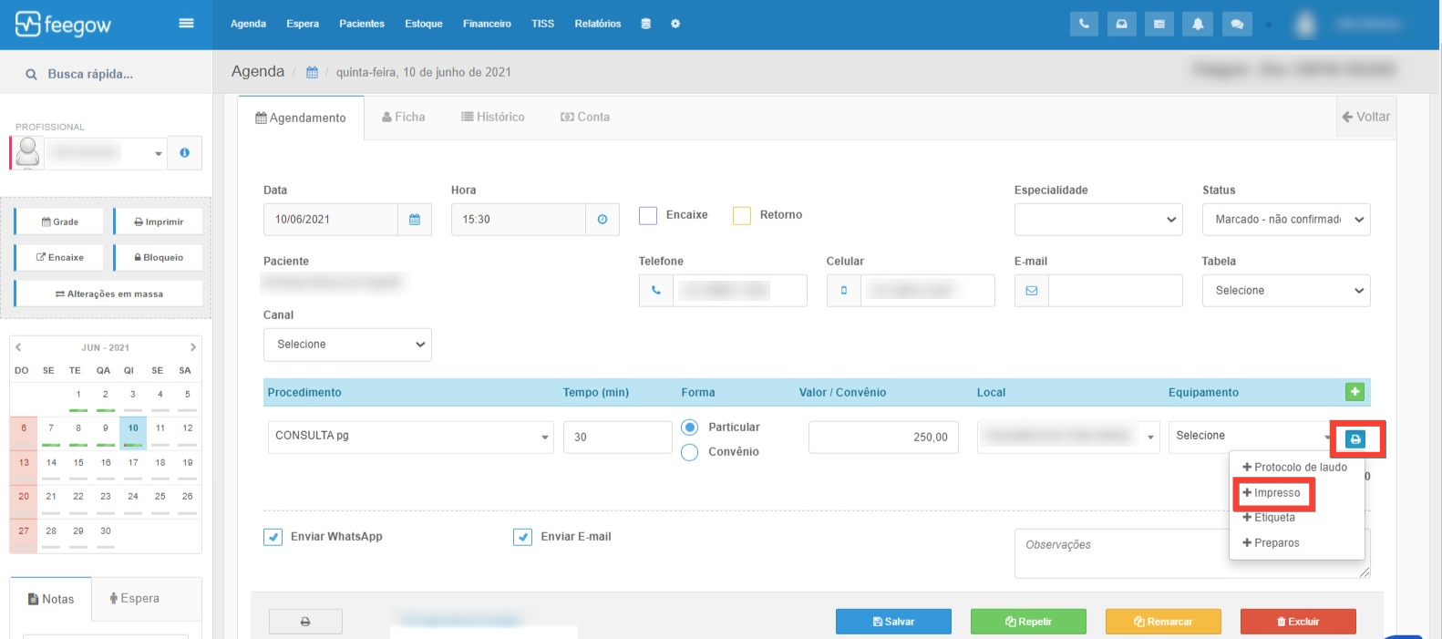1442x639 pixels.
Task: Click the Bloqueio sidebar button
Action: 159,257
